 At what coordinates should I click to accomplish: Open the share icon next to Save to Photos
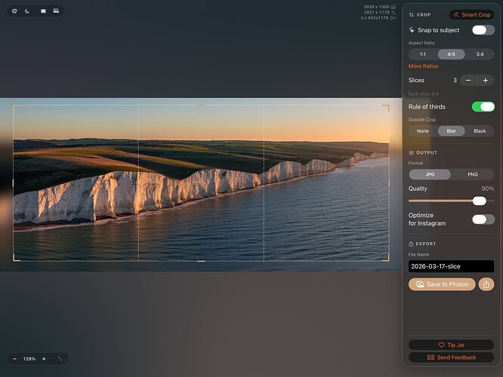486,284
